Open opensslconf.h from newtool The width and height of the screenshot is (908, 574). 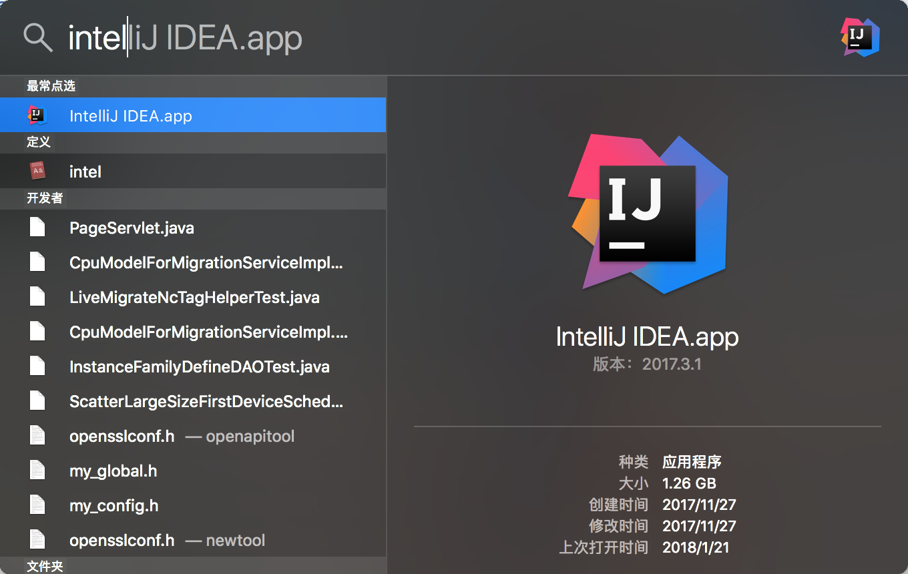point(193,540)
